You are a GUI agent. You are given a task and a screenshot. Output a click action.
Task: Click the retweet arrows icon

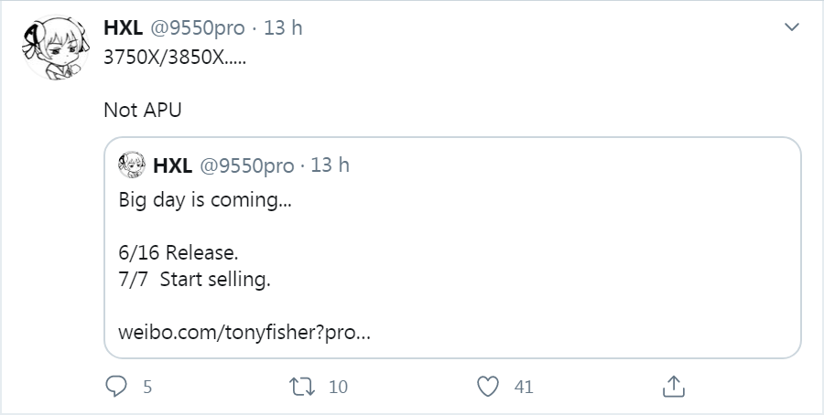(x=301, y=387)
